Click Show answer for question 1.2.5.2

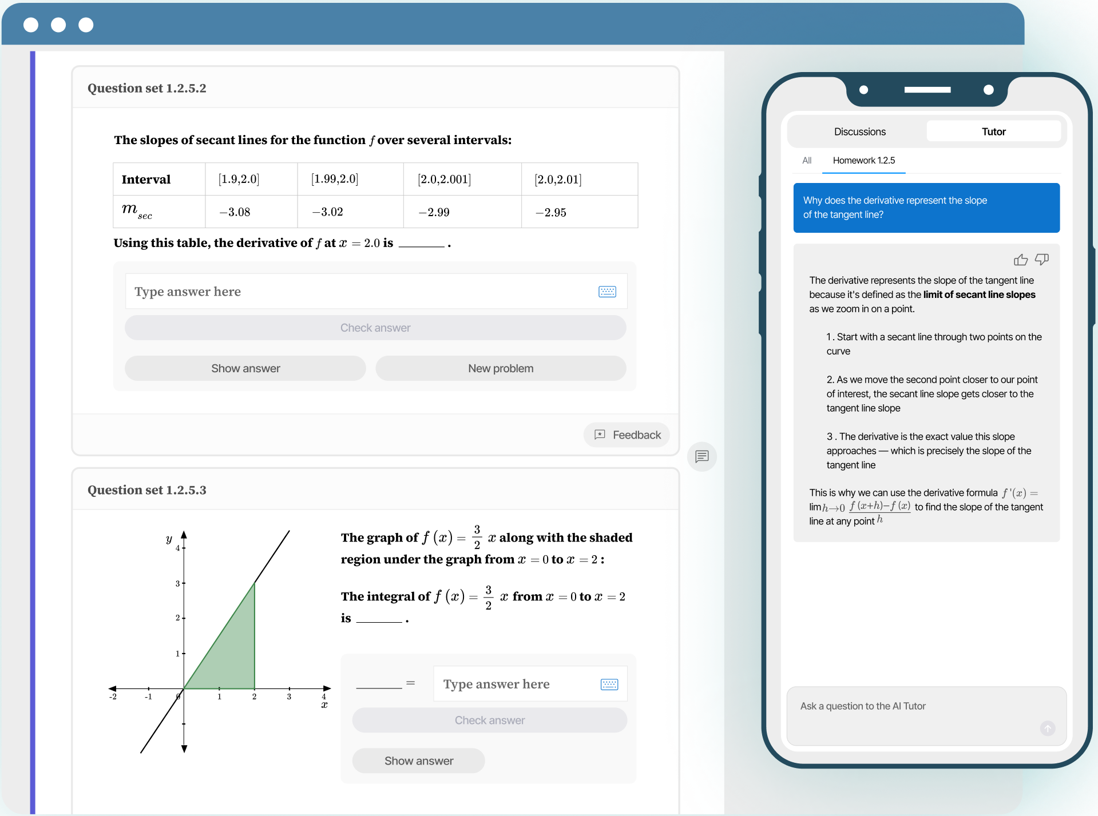click(x=245, y=368)
